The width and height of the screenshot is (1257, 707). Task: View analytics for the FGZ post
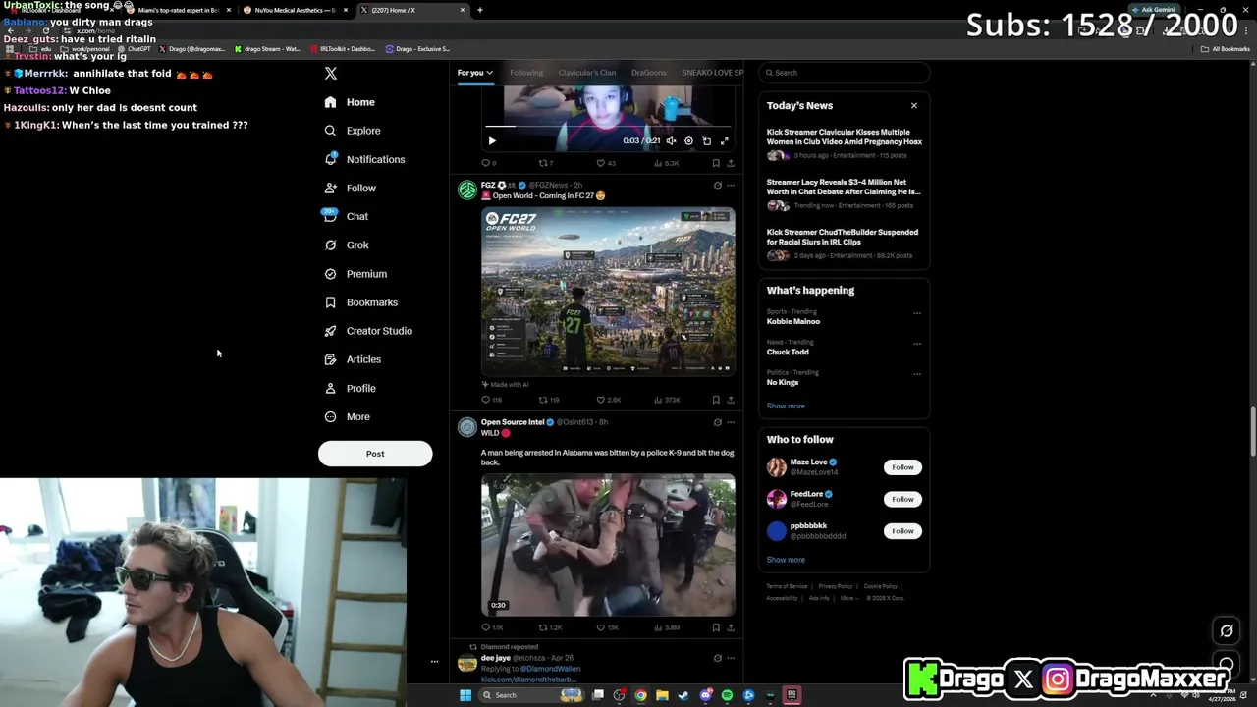tap(667, 400)
